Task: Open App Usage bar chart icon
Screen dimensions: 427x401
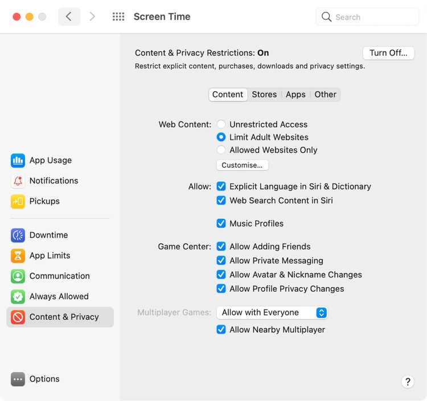Action: click(18, 160)
